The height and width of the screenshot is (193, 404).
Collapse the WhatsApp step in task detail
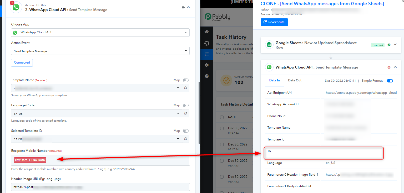[x=395, y=67]
